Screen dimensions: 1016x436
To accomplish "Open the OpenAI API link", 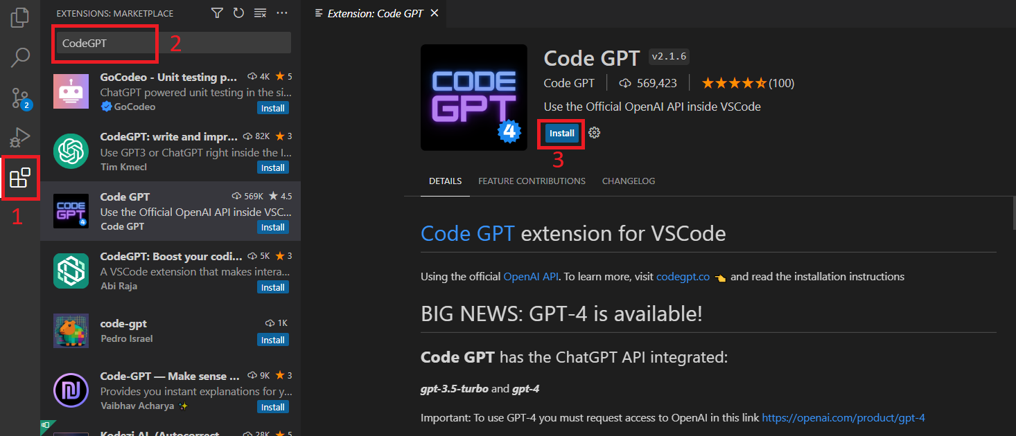I will coord(531,277).
